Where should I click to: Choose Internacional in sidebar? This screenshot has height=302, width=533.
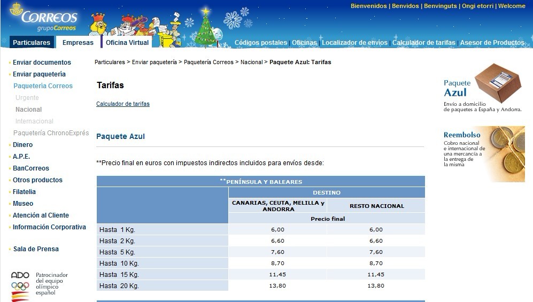(34, 121)
